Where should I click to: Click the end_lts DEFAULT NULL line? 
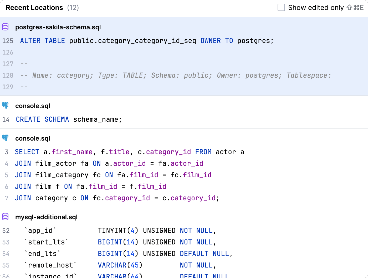tap(128, 254)
